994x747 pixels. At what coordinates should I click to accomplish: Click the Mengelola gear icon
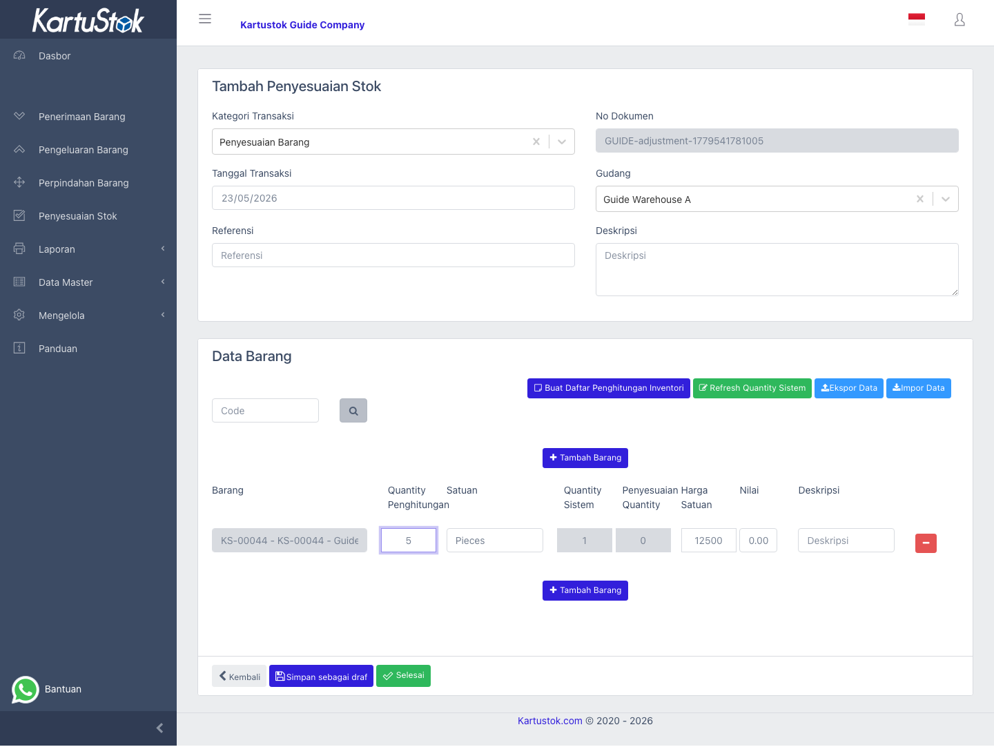pos(19,315)
